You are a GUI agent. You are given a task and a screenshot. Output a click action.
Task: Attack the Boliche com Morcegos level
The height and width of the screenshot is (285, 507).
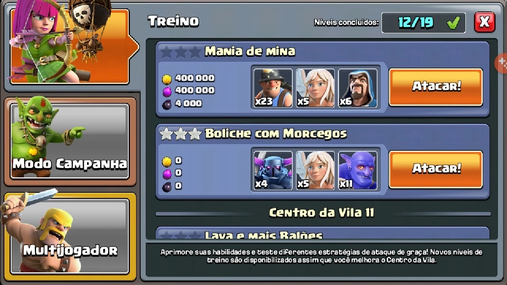436,169
